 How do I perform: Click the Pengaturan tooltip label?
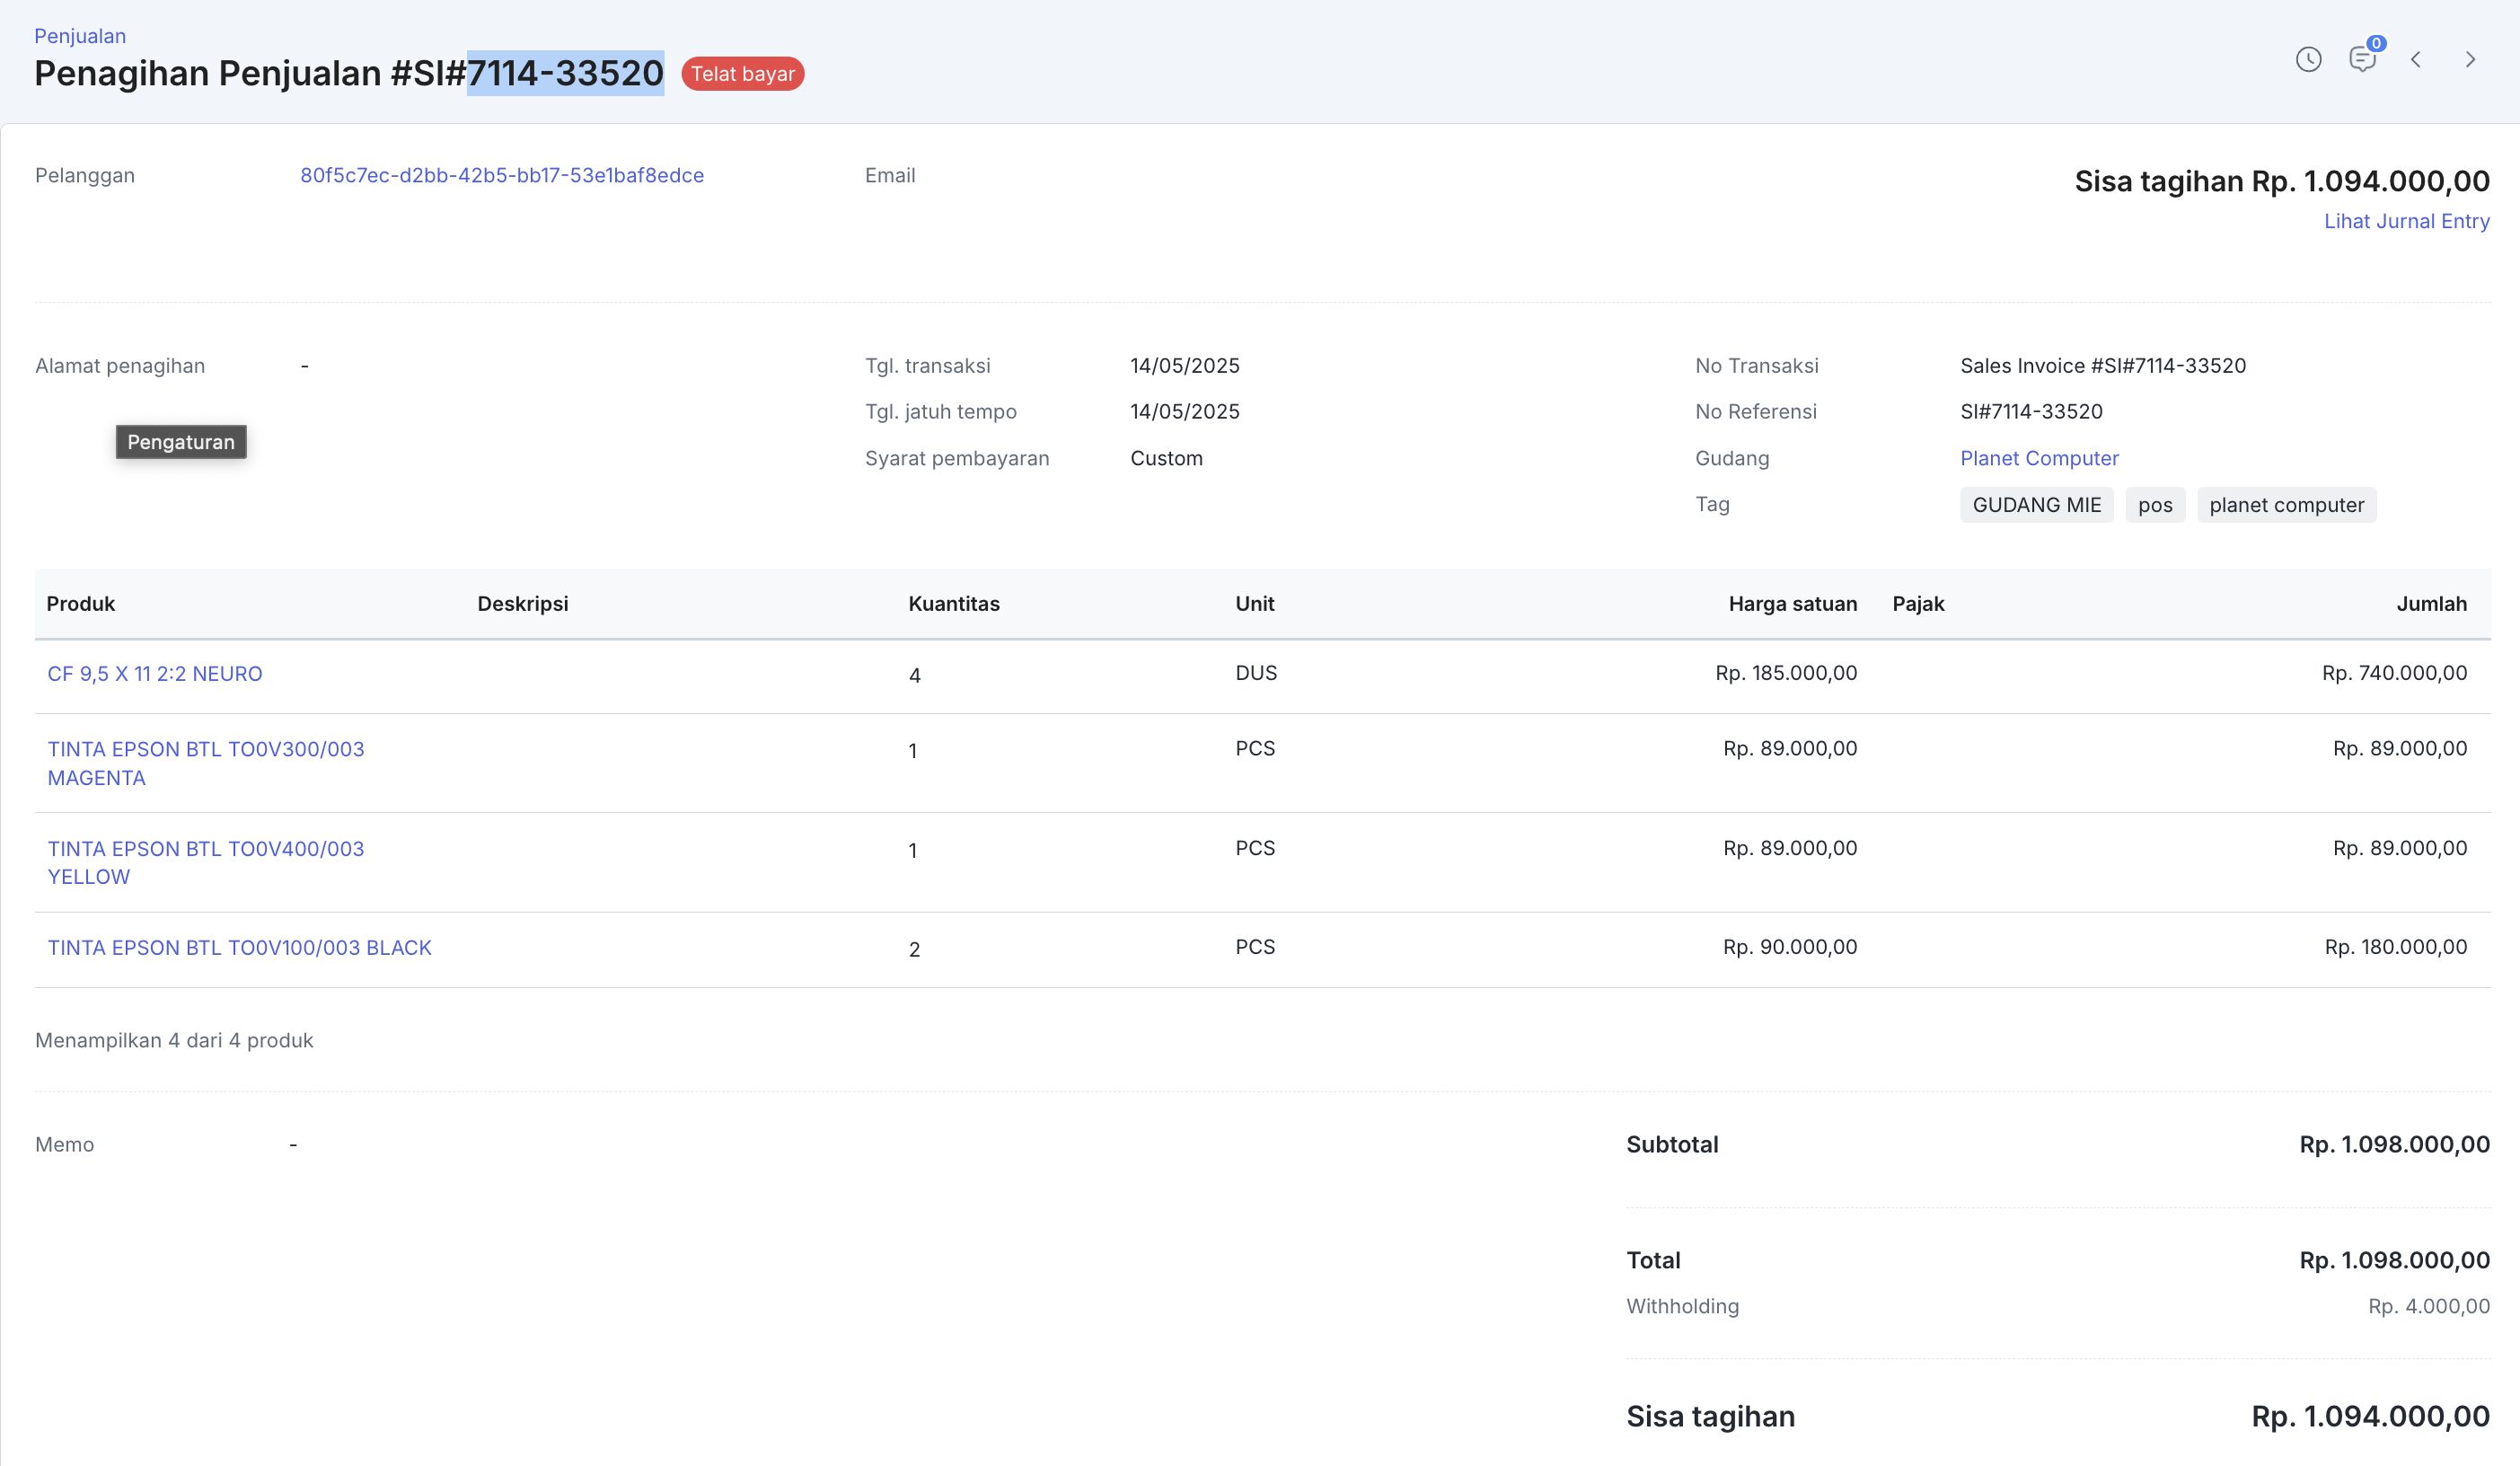pyautogui.click(x=181, y=442)
